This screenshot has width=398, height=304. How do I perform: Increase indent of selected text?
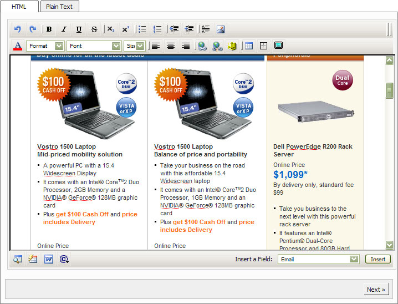click(x=174, y=29)
